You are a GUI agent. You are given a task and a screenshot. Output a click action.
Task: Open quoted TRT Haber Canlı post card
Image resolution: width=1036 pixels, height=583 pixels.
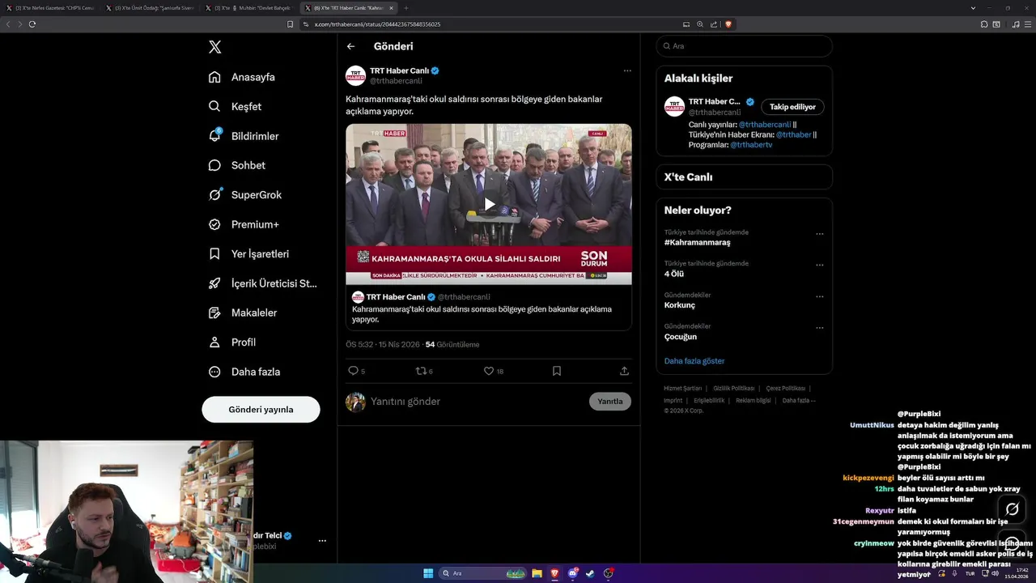pos(489,309)
